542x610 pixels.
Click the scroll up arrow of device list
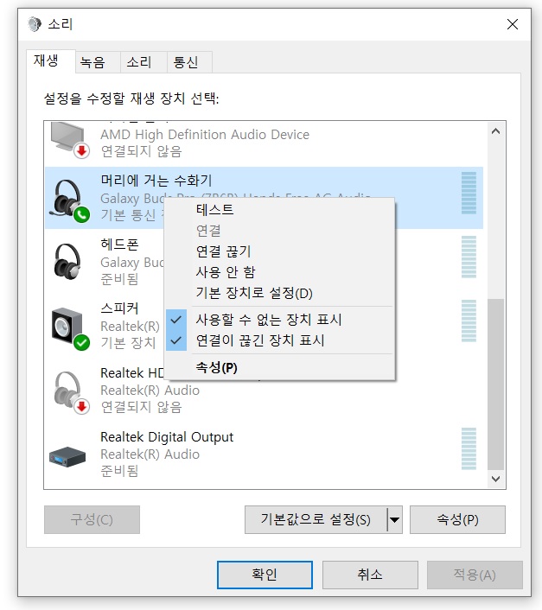point(495,131)
